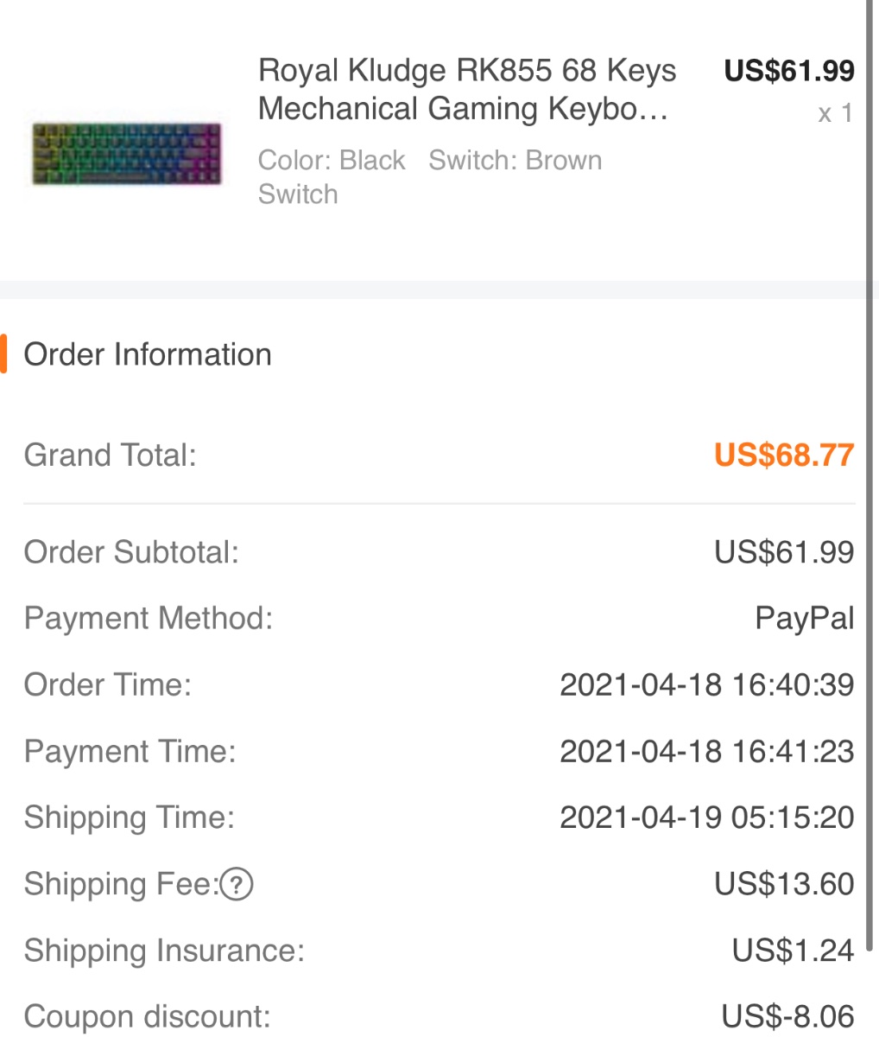Click the Payment Method label
Screen dimensions: 879x1037
[149, 619]
